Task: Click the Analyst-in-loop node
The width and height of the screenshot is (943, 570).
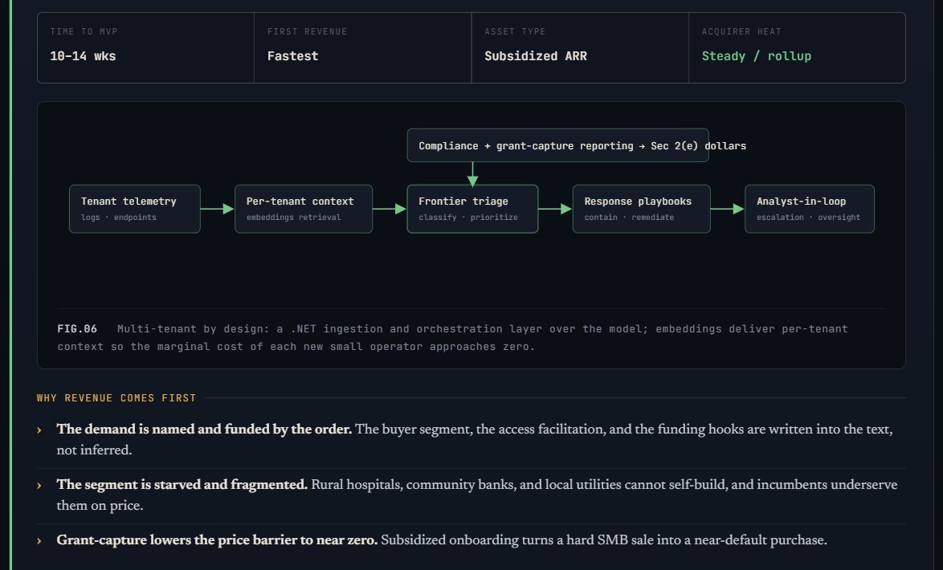Action: point(810,209)
